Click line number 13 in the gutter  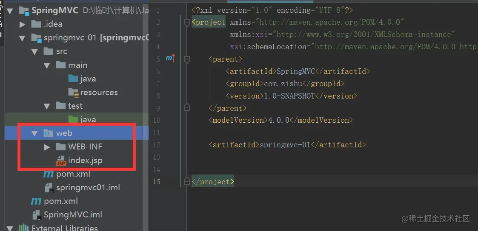[x=156, y=157]
